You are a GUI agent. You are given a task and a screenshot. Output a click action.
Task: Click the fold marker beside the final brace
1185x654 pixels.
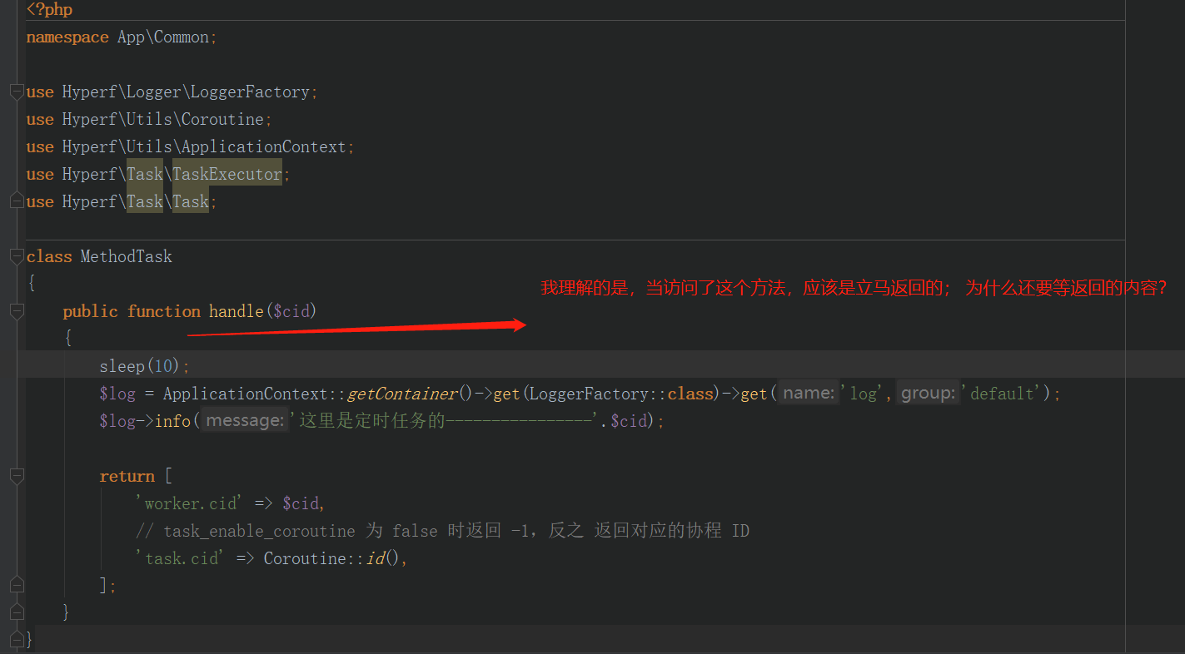[17, 639]
